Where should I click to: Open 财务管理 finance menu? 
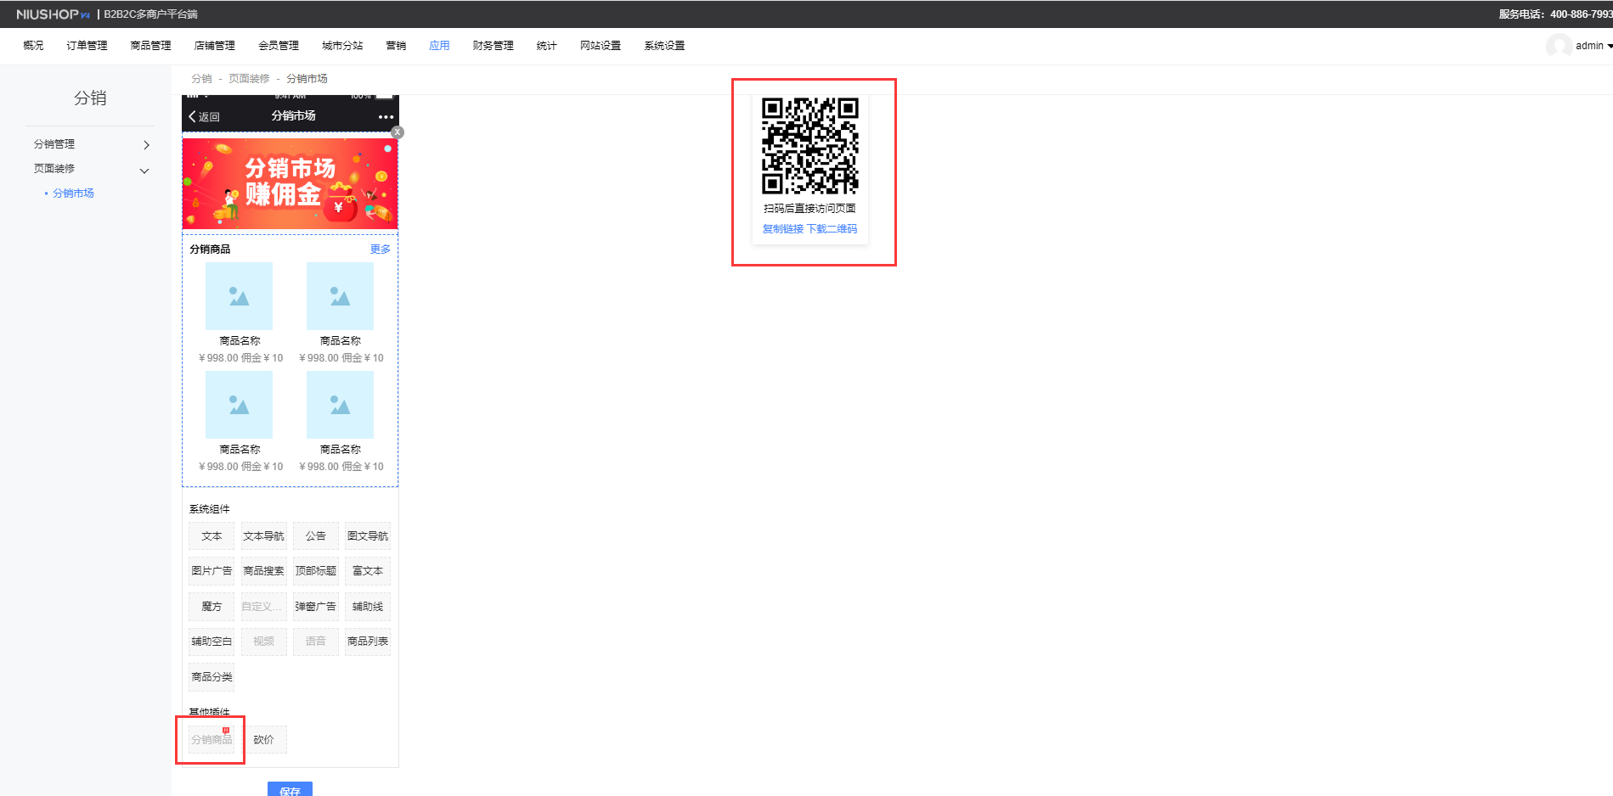[x=493, y=46]
